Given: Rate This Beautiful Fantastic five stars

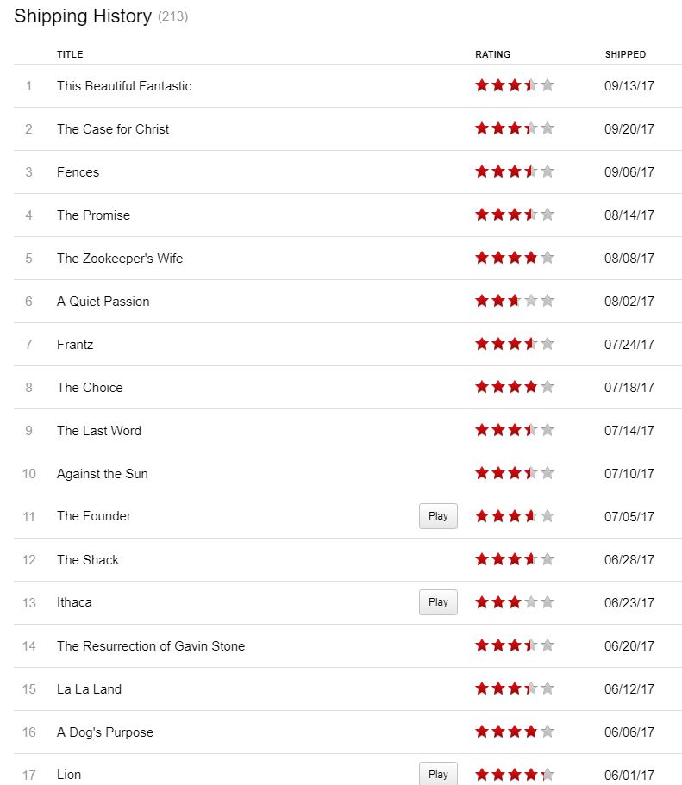Looking at the screenshot, I should [x=547, y=85].
